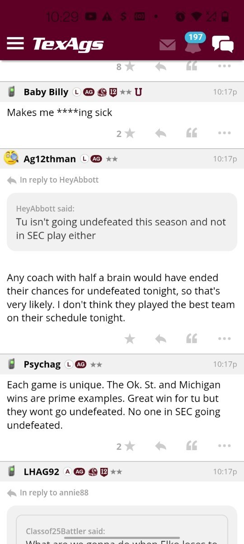Open notifications bell showing 197
The height and width of the screenshot is (544, 244).
[x=193, y=44]
